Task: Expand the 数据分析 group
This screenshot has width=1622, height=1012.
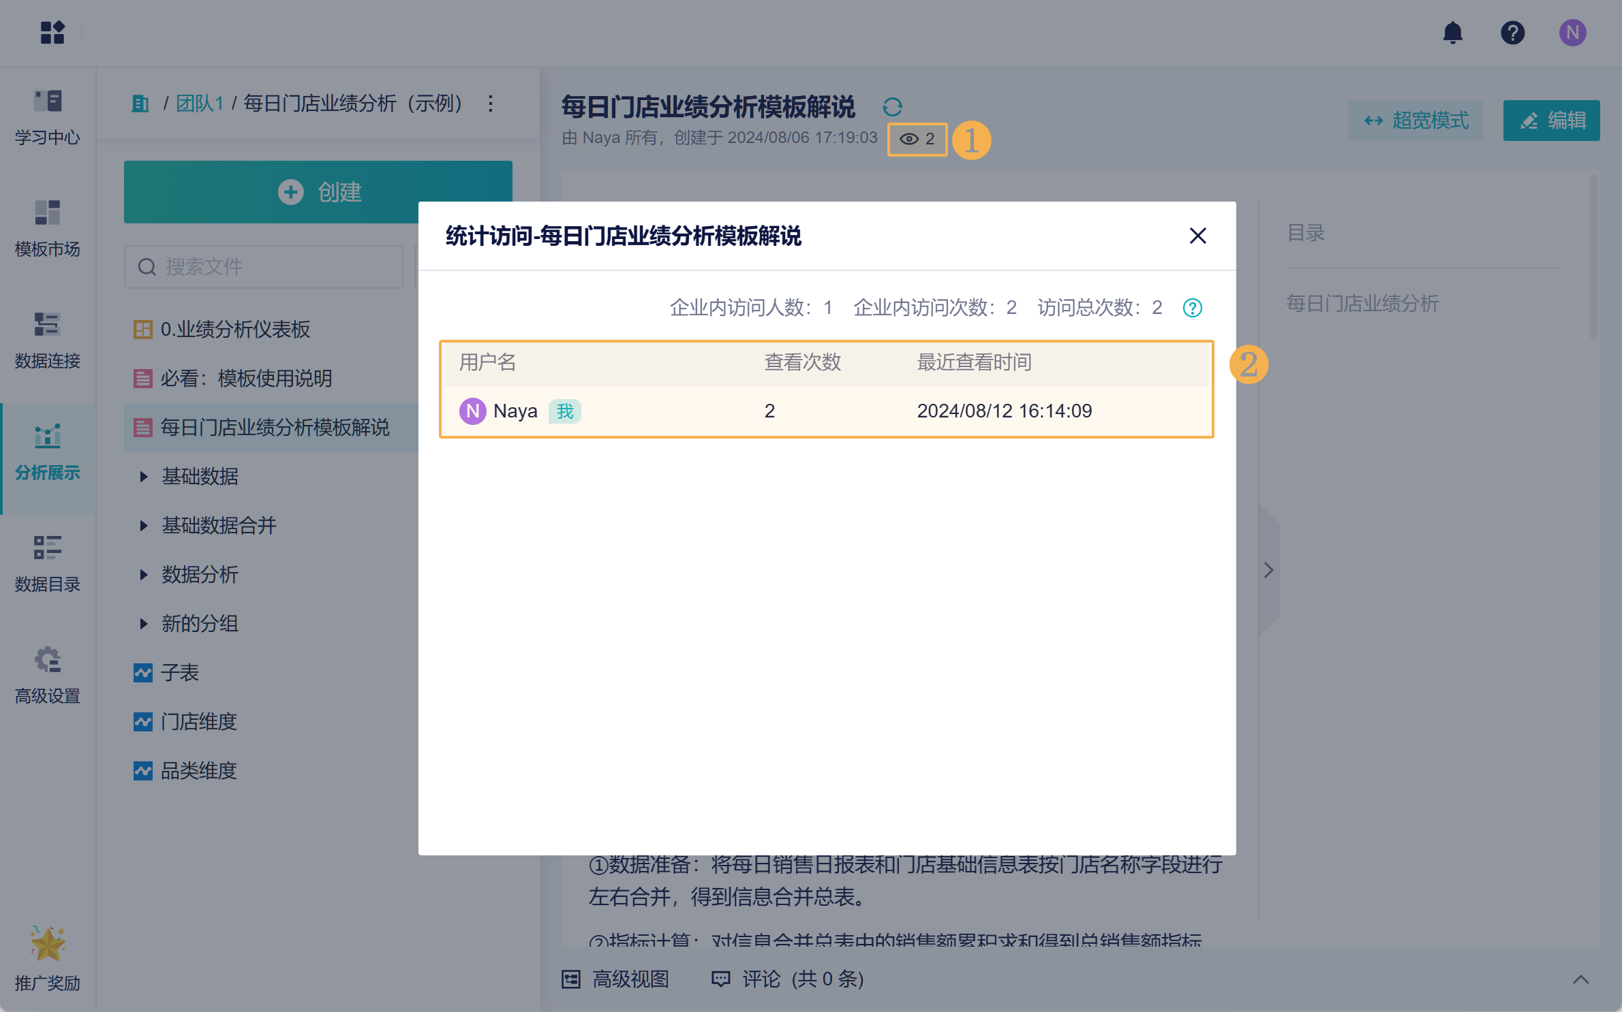Action: click(144, 575)
